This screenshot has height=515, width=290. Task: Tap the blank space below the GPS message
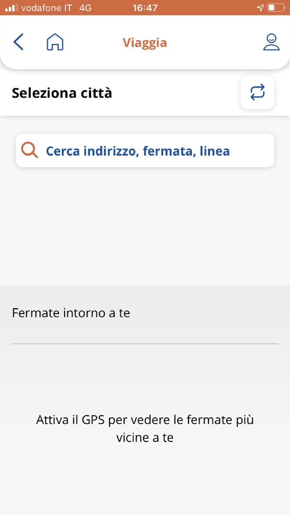pyautogui.click(x=145, y=480)
